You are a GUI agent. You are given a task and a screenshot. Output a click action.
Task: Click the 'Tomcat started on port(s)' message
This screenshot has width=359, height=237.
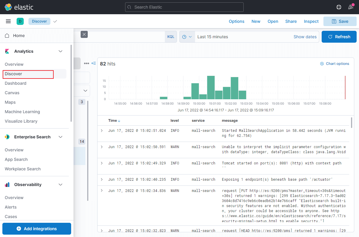pyautogui.click(x=282, y=165)
